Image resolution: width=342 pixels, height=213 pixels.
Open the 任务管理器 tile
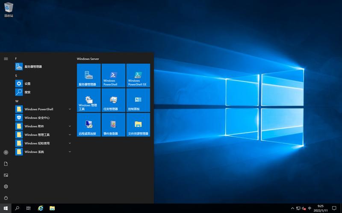point(113,100)
